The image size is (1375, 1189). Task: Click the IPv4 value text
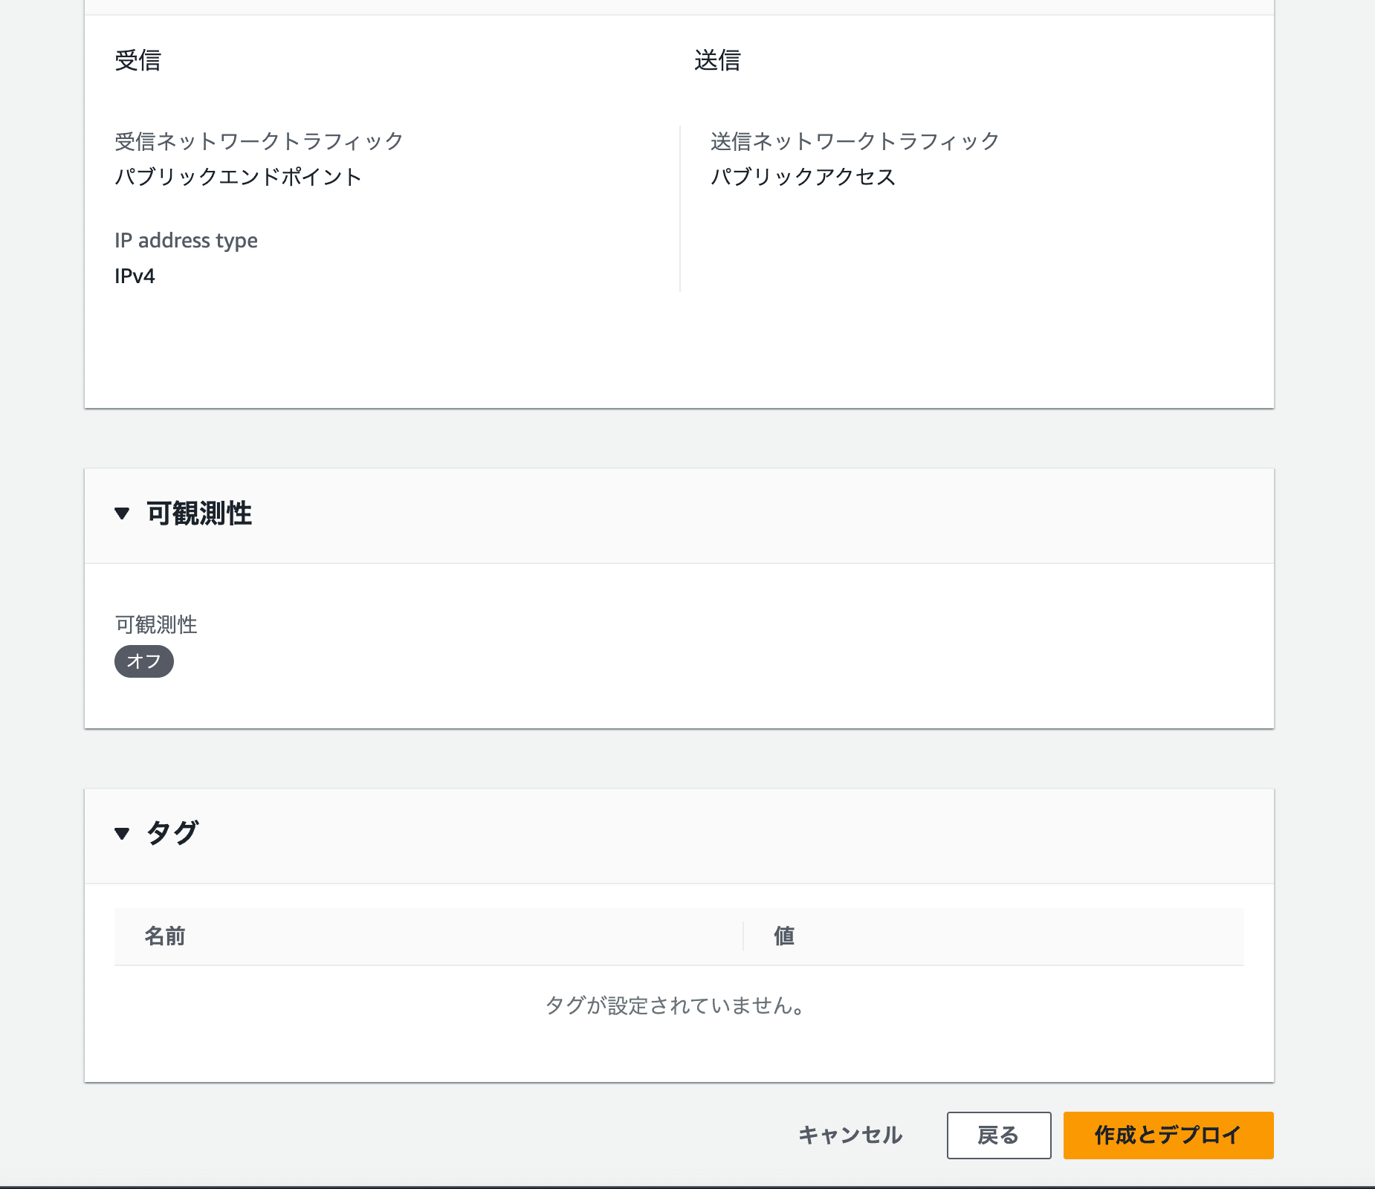(x=135, y=276)
